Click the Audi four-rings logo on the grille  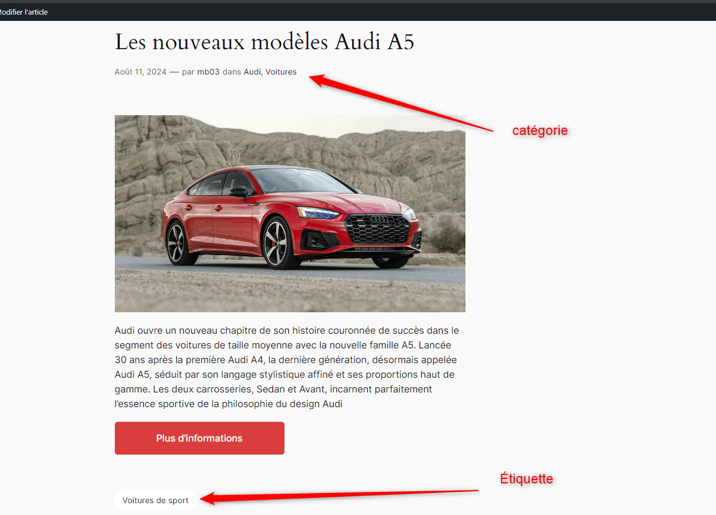coord(379,219)
